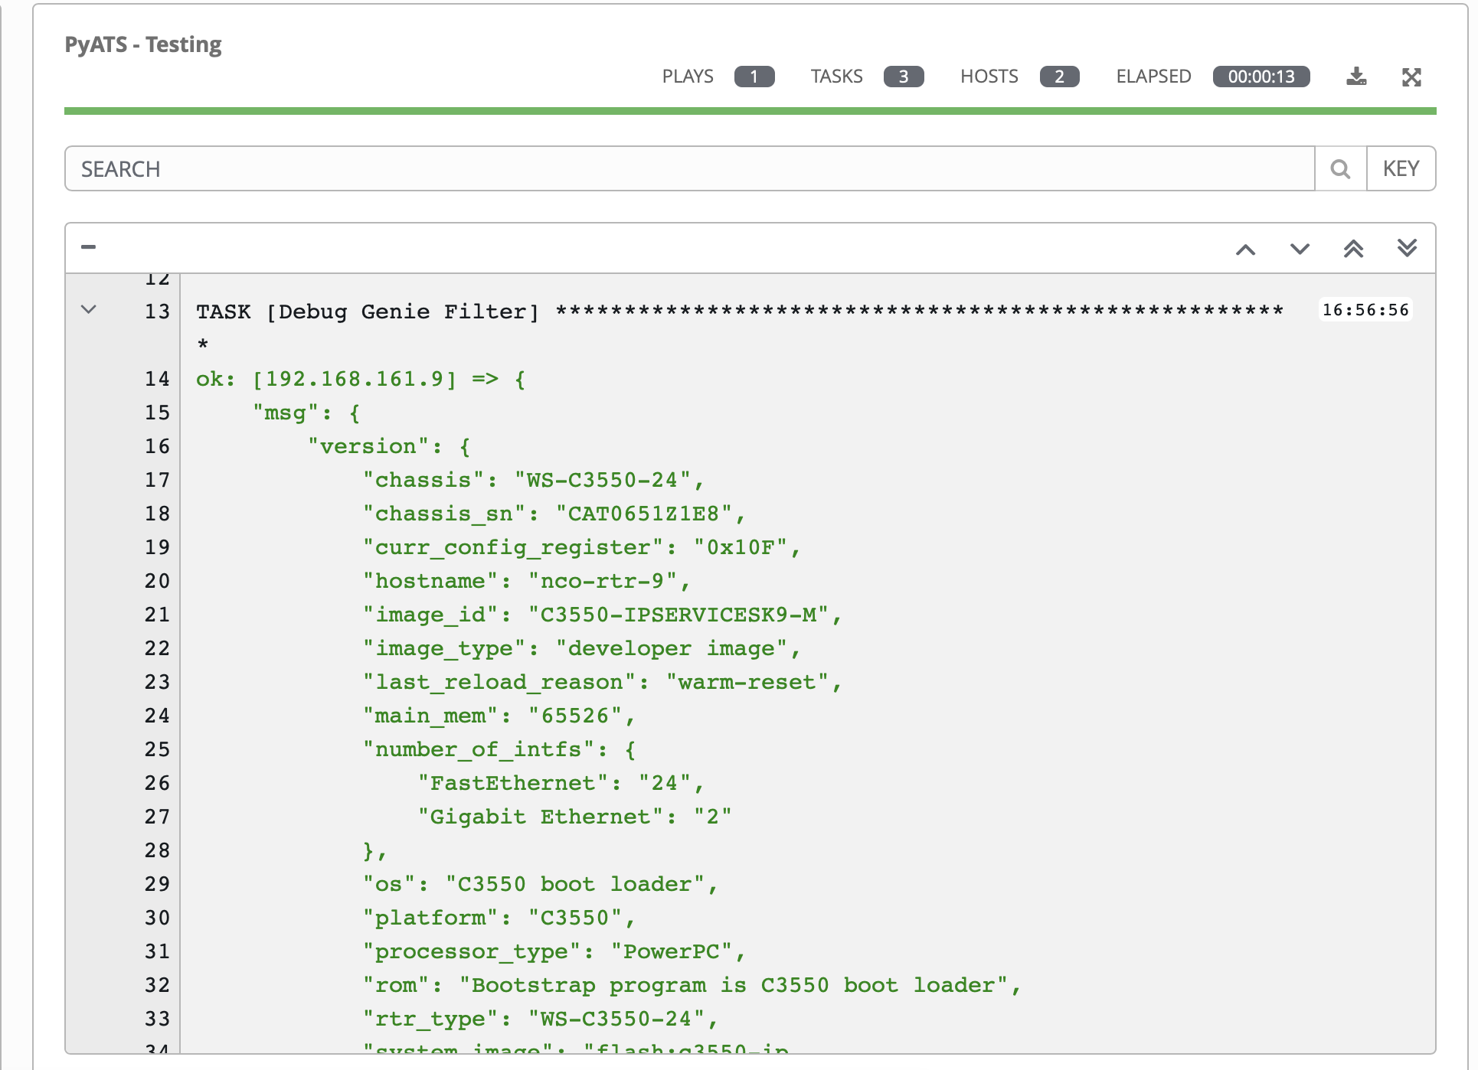Collapse the Debug Genie Filter task

89,310
